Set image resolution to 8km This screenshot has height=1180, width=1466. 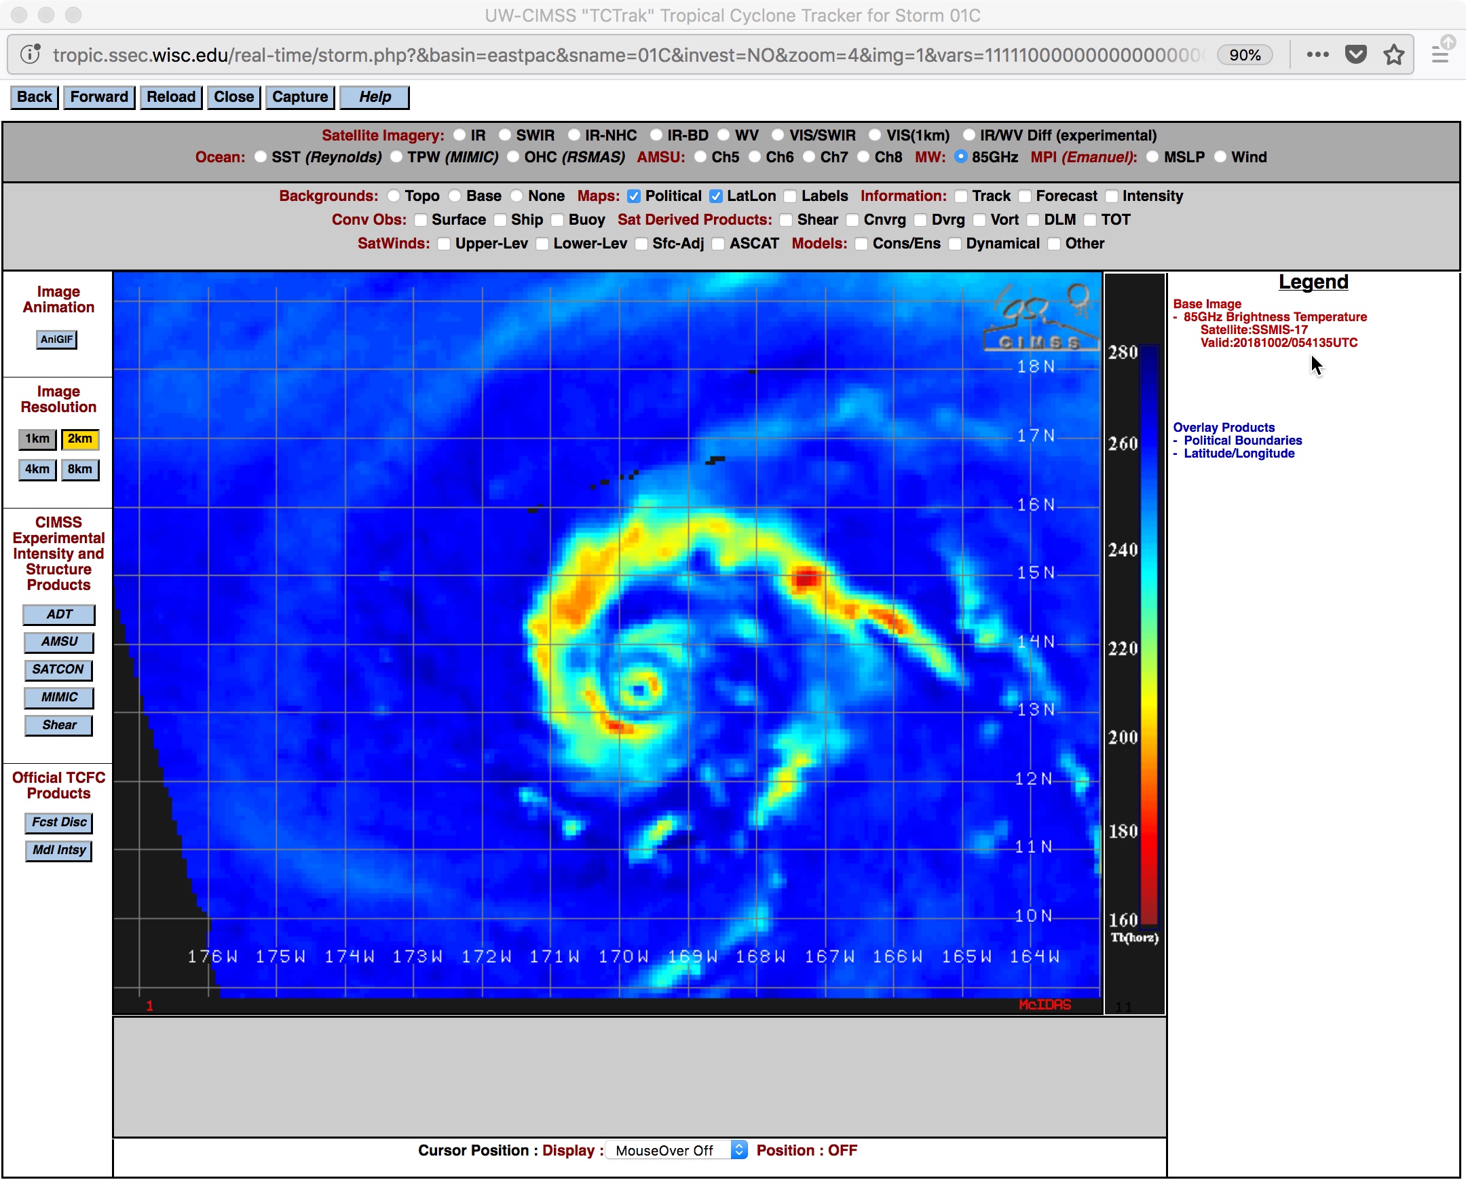(x=80, y=470)
